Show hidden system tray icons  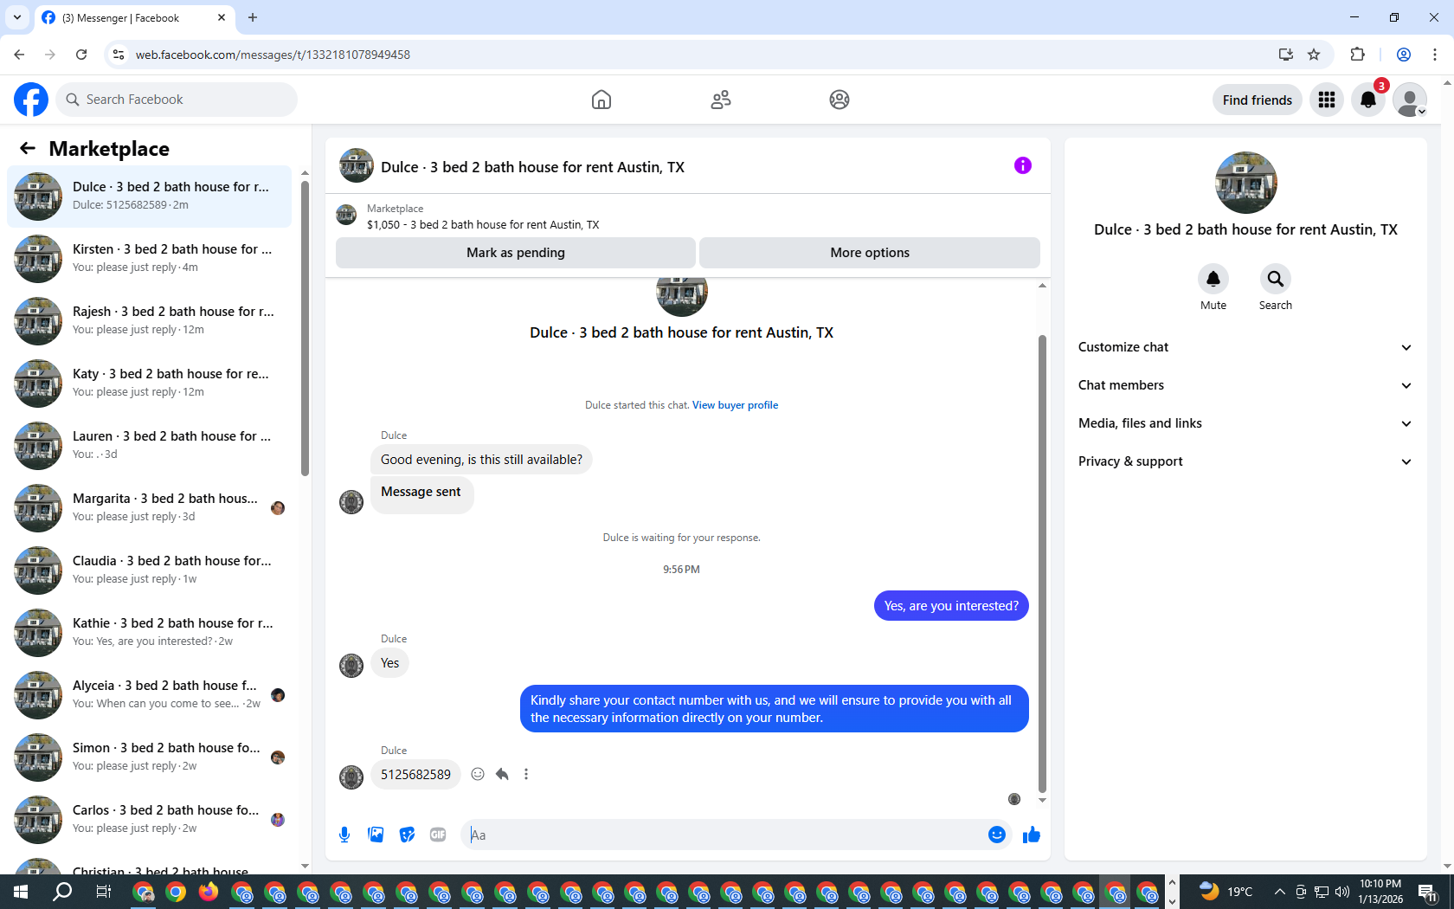pyautogui.click(x=1279, y=892)
